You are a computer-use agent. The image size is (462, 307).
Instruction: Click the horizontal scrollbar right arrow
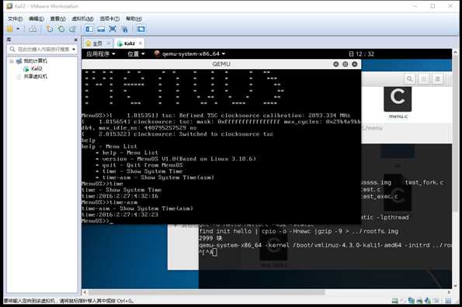[x=449, y=292]
